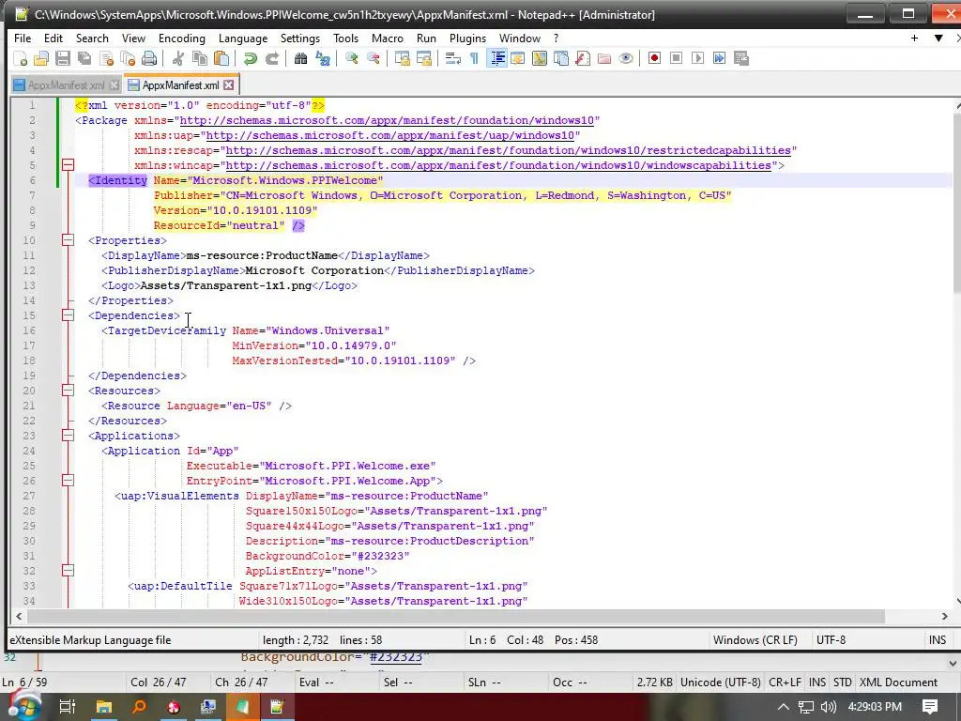Collapse the Package fold marker on line 5
Screen dimensions: 961x721
(68, 165)
